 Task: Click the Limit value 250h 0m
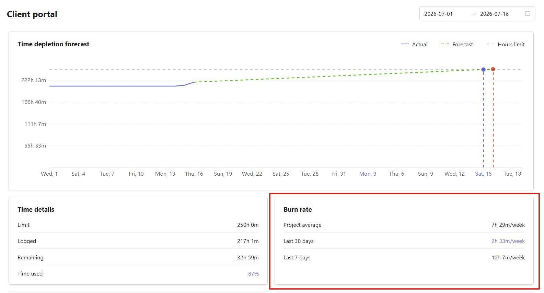[x=248, y=225]
